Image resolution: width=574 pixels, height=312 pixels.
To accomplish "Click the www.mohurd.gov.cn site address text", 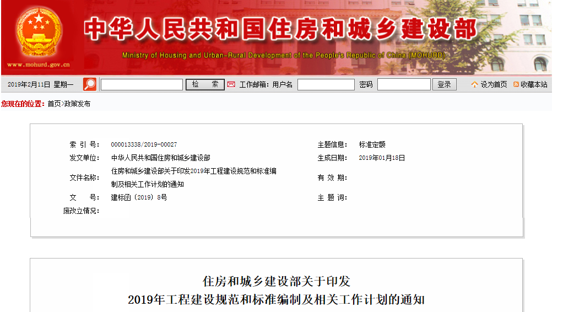I will click(x=39, y=65).
